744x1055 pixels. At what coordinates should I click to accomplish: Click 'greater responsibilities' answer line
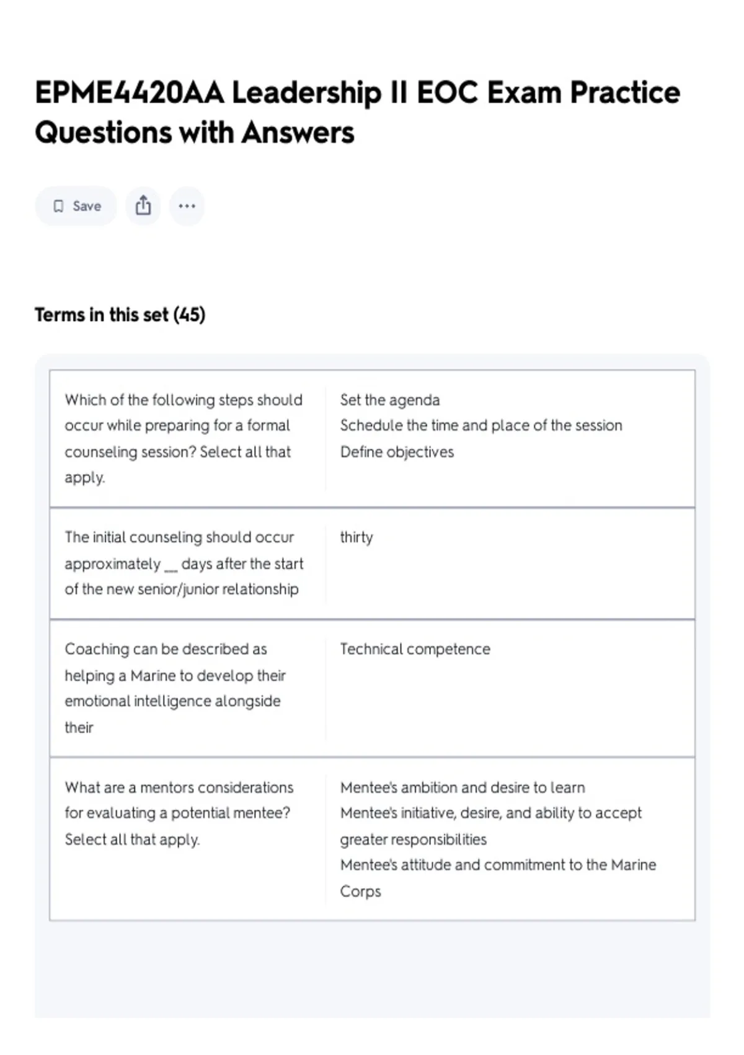click(413, 840)
